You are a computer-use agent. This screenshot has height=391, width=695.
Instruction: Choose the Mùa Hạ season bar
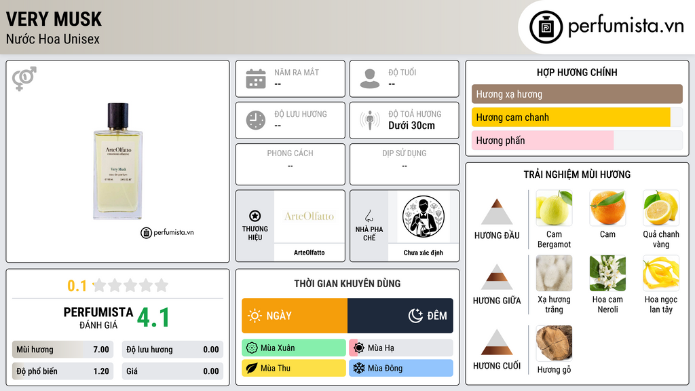tap(400, 348)
